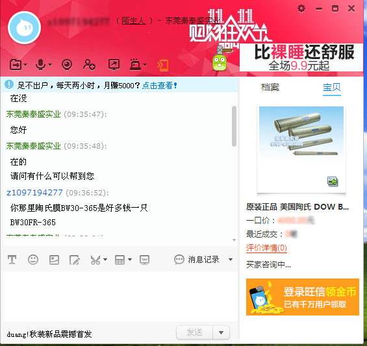This screenshot has height=346, width=367.
Task: Click the chat history scrollbar thumb
Action: (x=234, y=126)
